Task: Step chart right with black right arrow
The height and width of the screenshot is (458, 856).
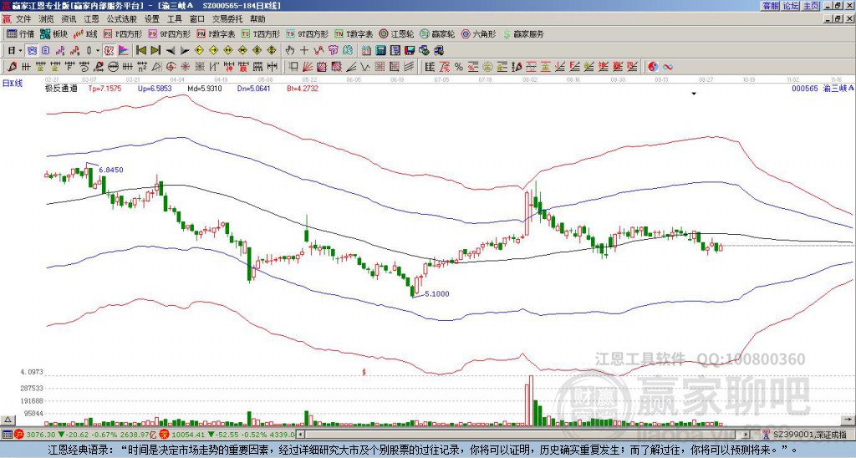Action: click(185, 51)
